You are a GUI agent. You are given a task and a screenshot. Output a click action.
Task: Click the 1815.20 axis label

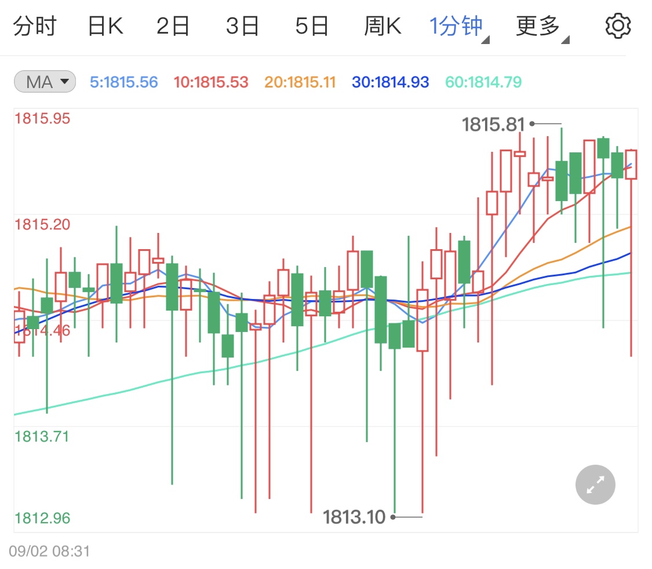click(x=42, y=225)
